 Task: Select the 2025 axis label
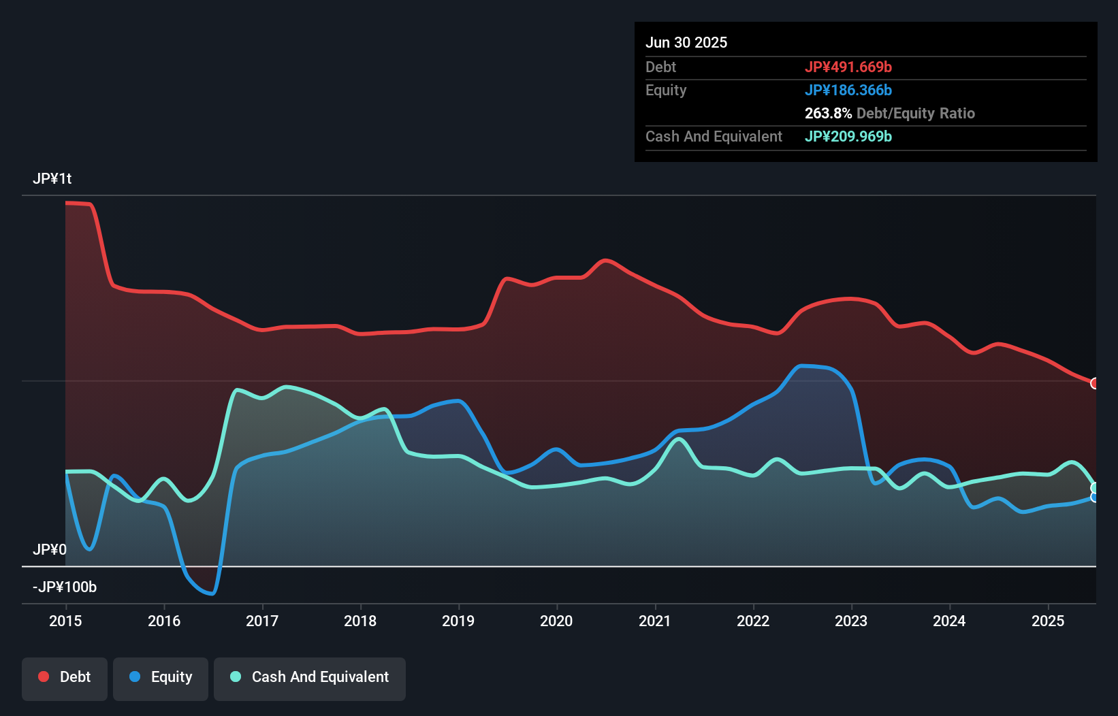[1048, 621]
